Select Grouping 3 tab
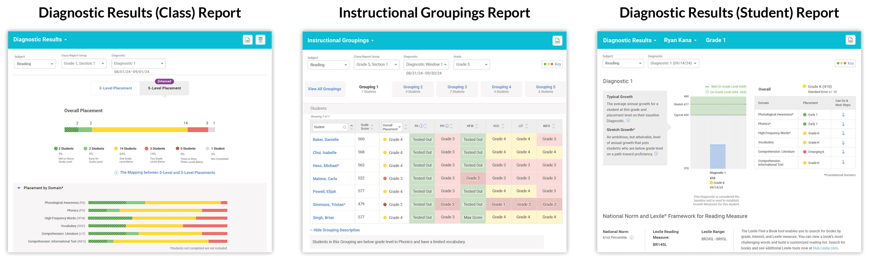869x260 pixels. click(457, 89)
